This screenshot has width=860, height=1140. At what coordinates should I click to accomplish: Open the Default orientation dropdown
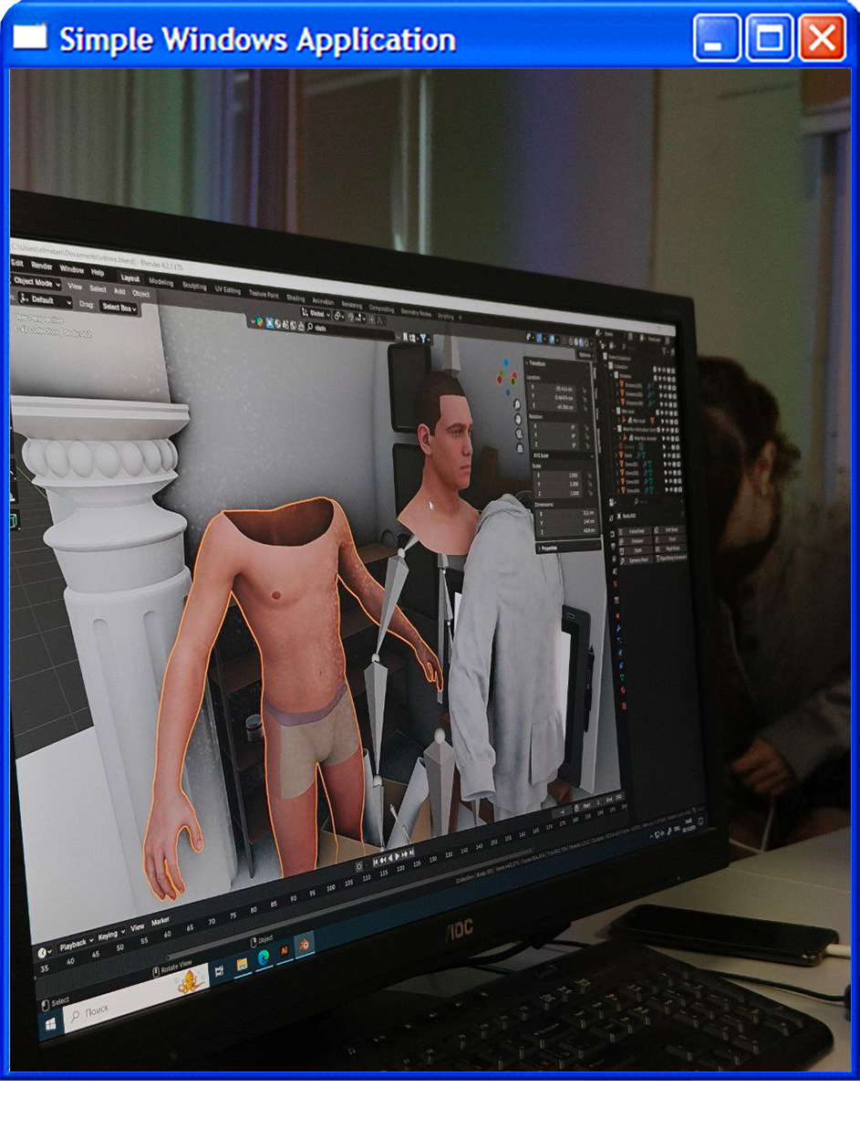pyautogui.click(x=45, y=300)
